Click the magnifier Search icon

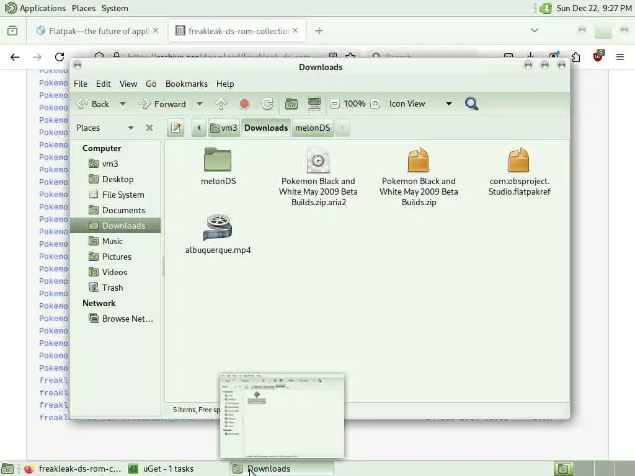click(471, 104)
